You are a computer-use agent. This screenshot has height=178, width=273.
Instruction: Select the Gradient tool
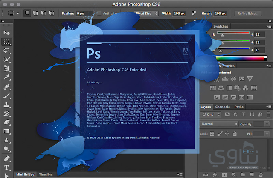[7, 131]
